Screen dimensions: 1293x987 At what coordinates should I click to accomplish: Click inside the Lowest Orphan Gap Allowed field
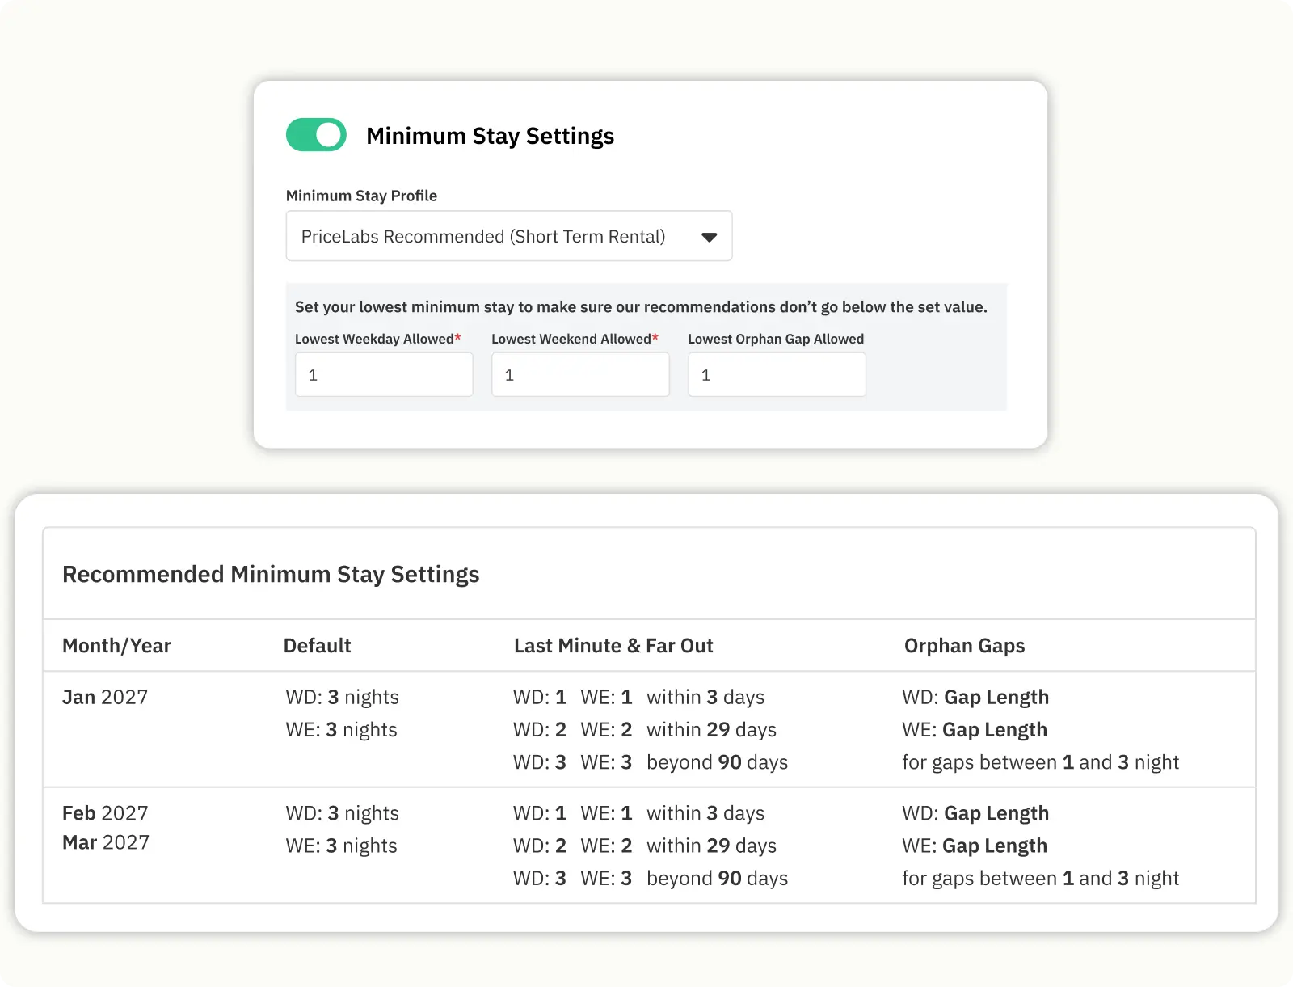(776, 374)
